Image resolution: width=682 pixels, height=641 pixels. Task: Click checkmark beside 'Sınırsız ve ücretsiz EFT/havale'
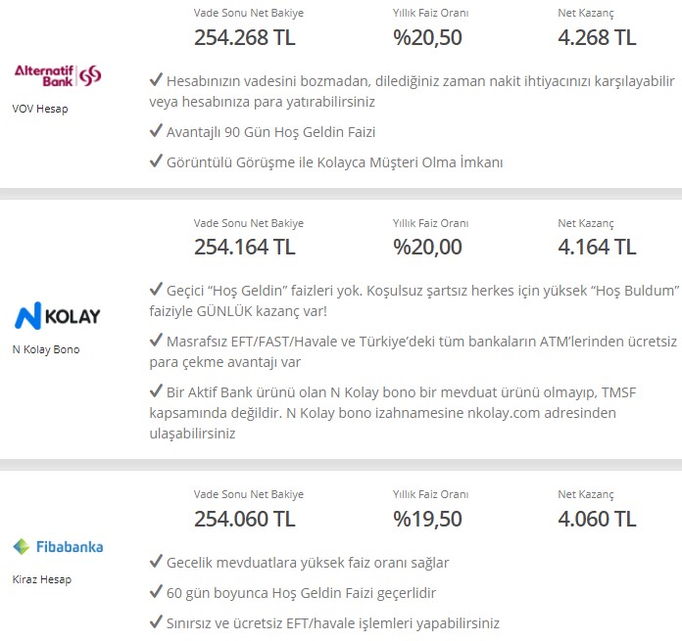click(156, 622)
